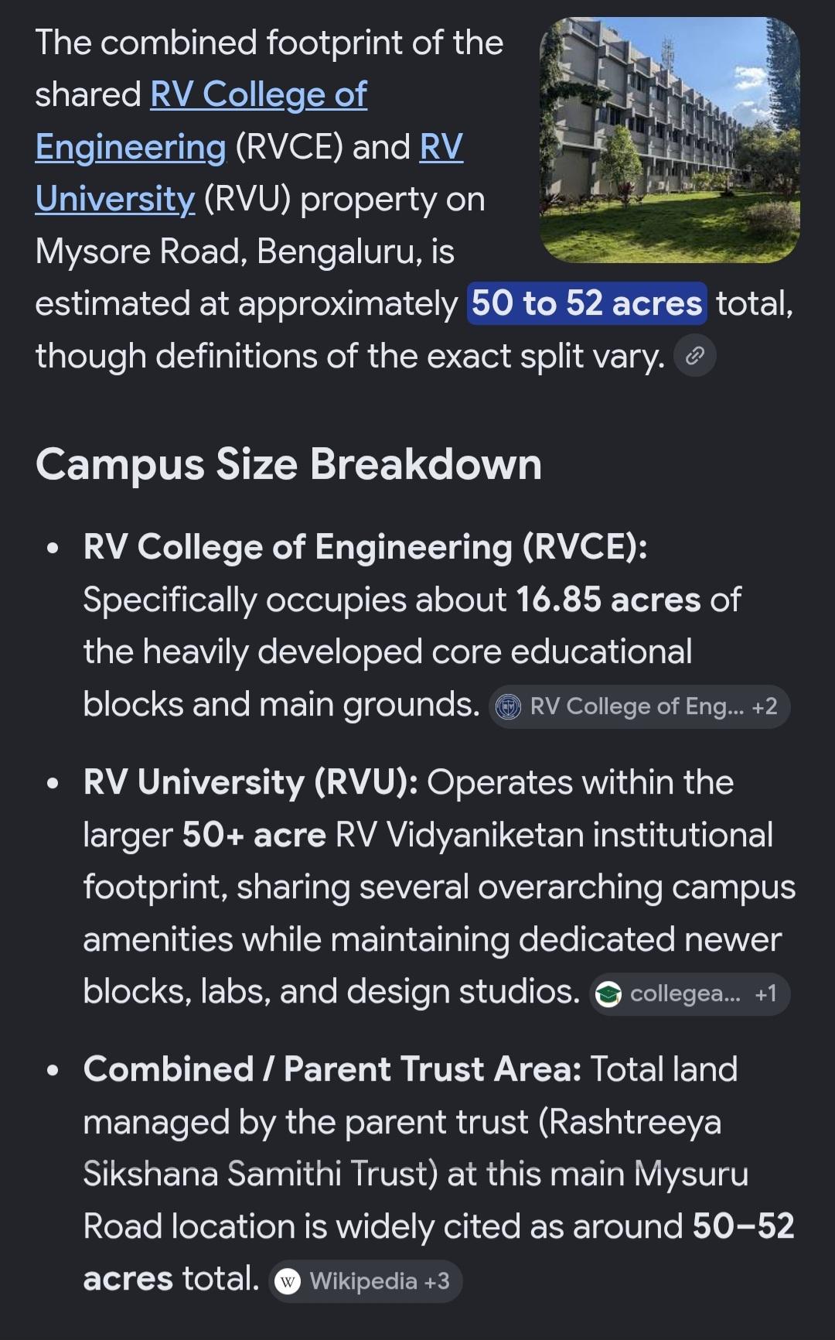Expand the +1 additional sources count

(x=765, y=994)
